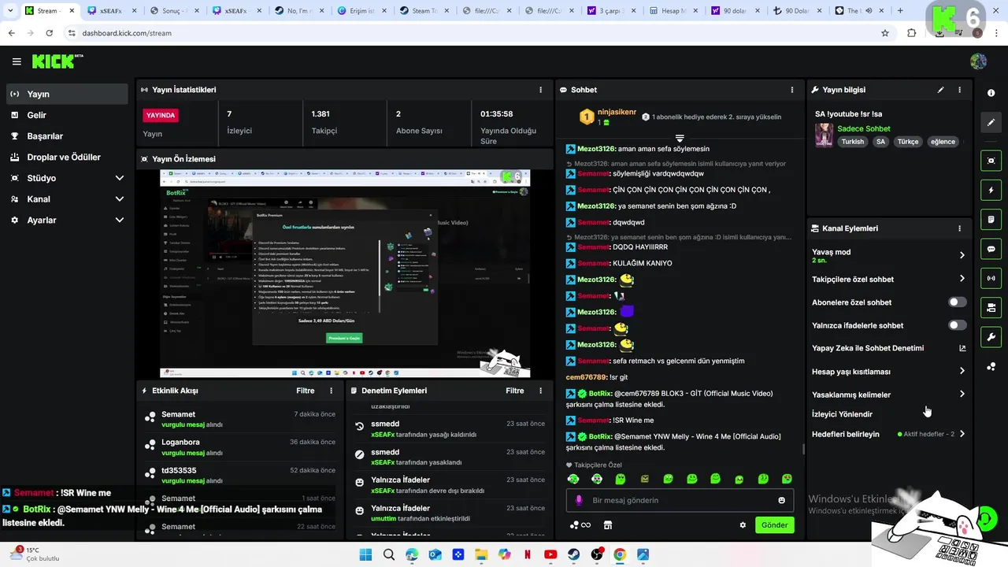Select Yayın in left navigation
This screenshot has width=1008, height=567.
point(67,94)
